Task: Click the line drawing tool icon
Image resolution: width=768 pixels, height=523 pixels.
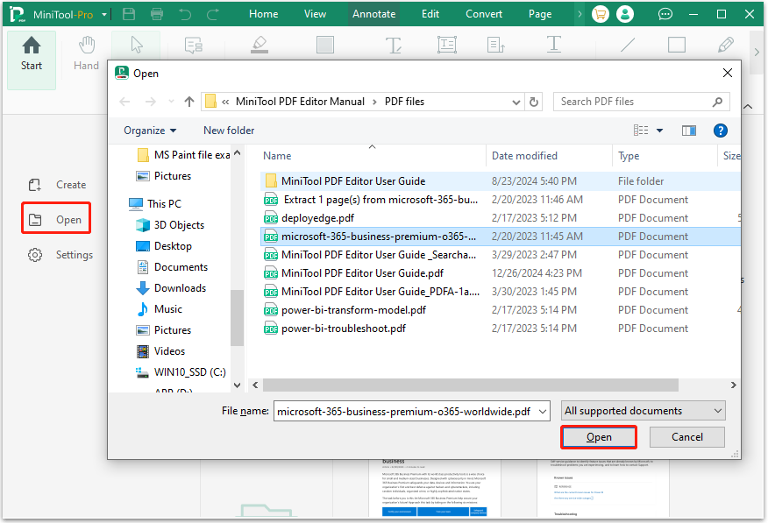Action: point(628,45)
